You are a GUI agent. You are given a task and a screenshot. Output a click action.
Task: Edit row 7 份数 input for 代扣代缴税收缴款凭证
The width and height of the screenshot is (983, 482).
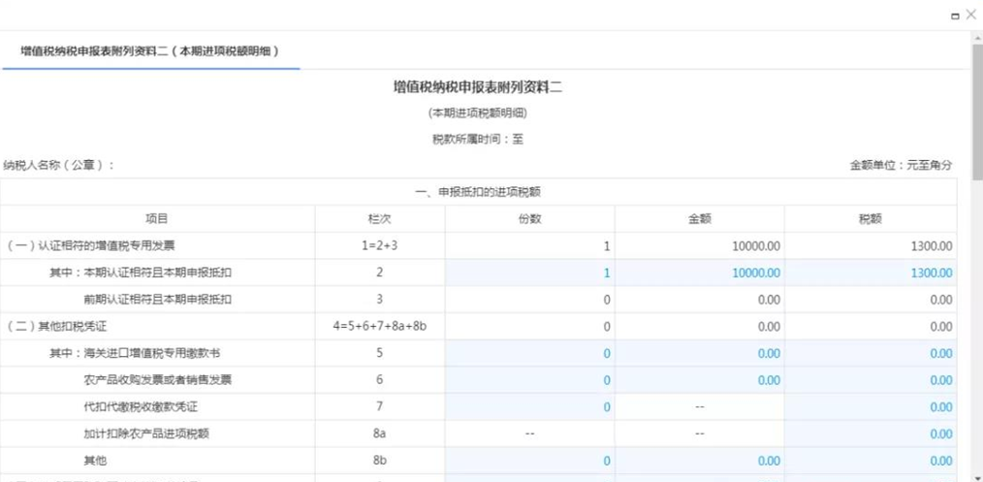529,407
